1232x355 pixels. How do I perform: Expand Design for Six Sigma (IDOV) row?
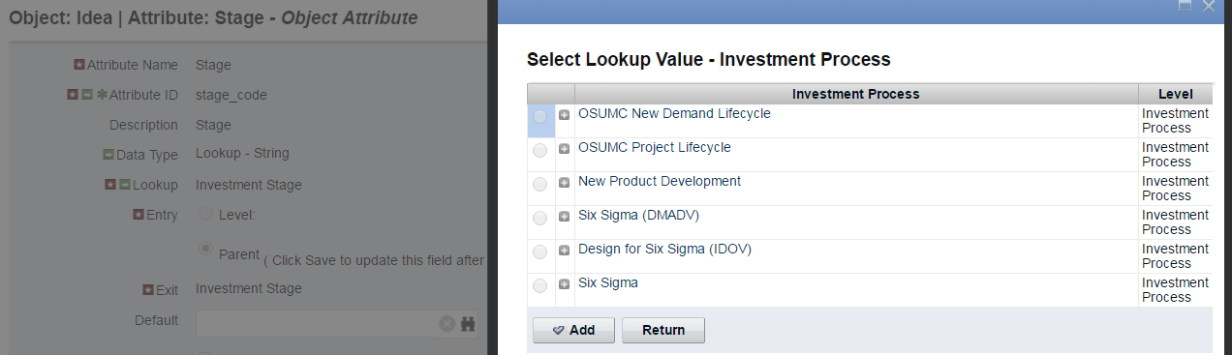click(565, 251)
